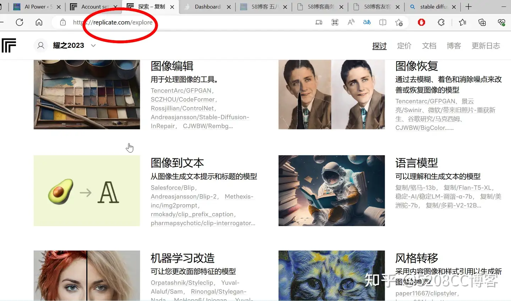
Task: Click the Van Gogh style cat thumbnail
Action: [x=332, y=275]
